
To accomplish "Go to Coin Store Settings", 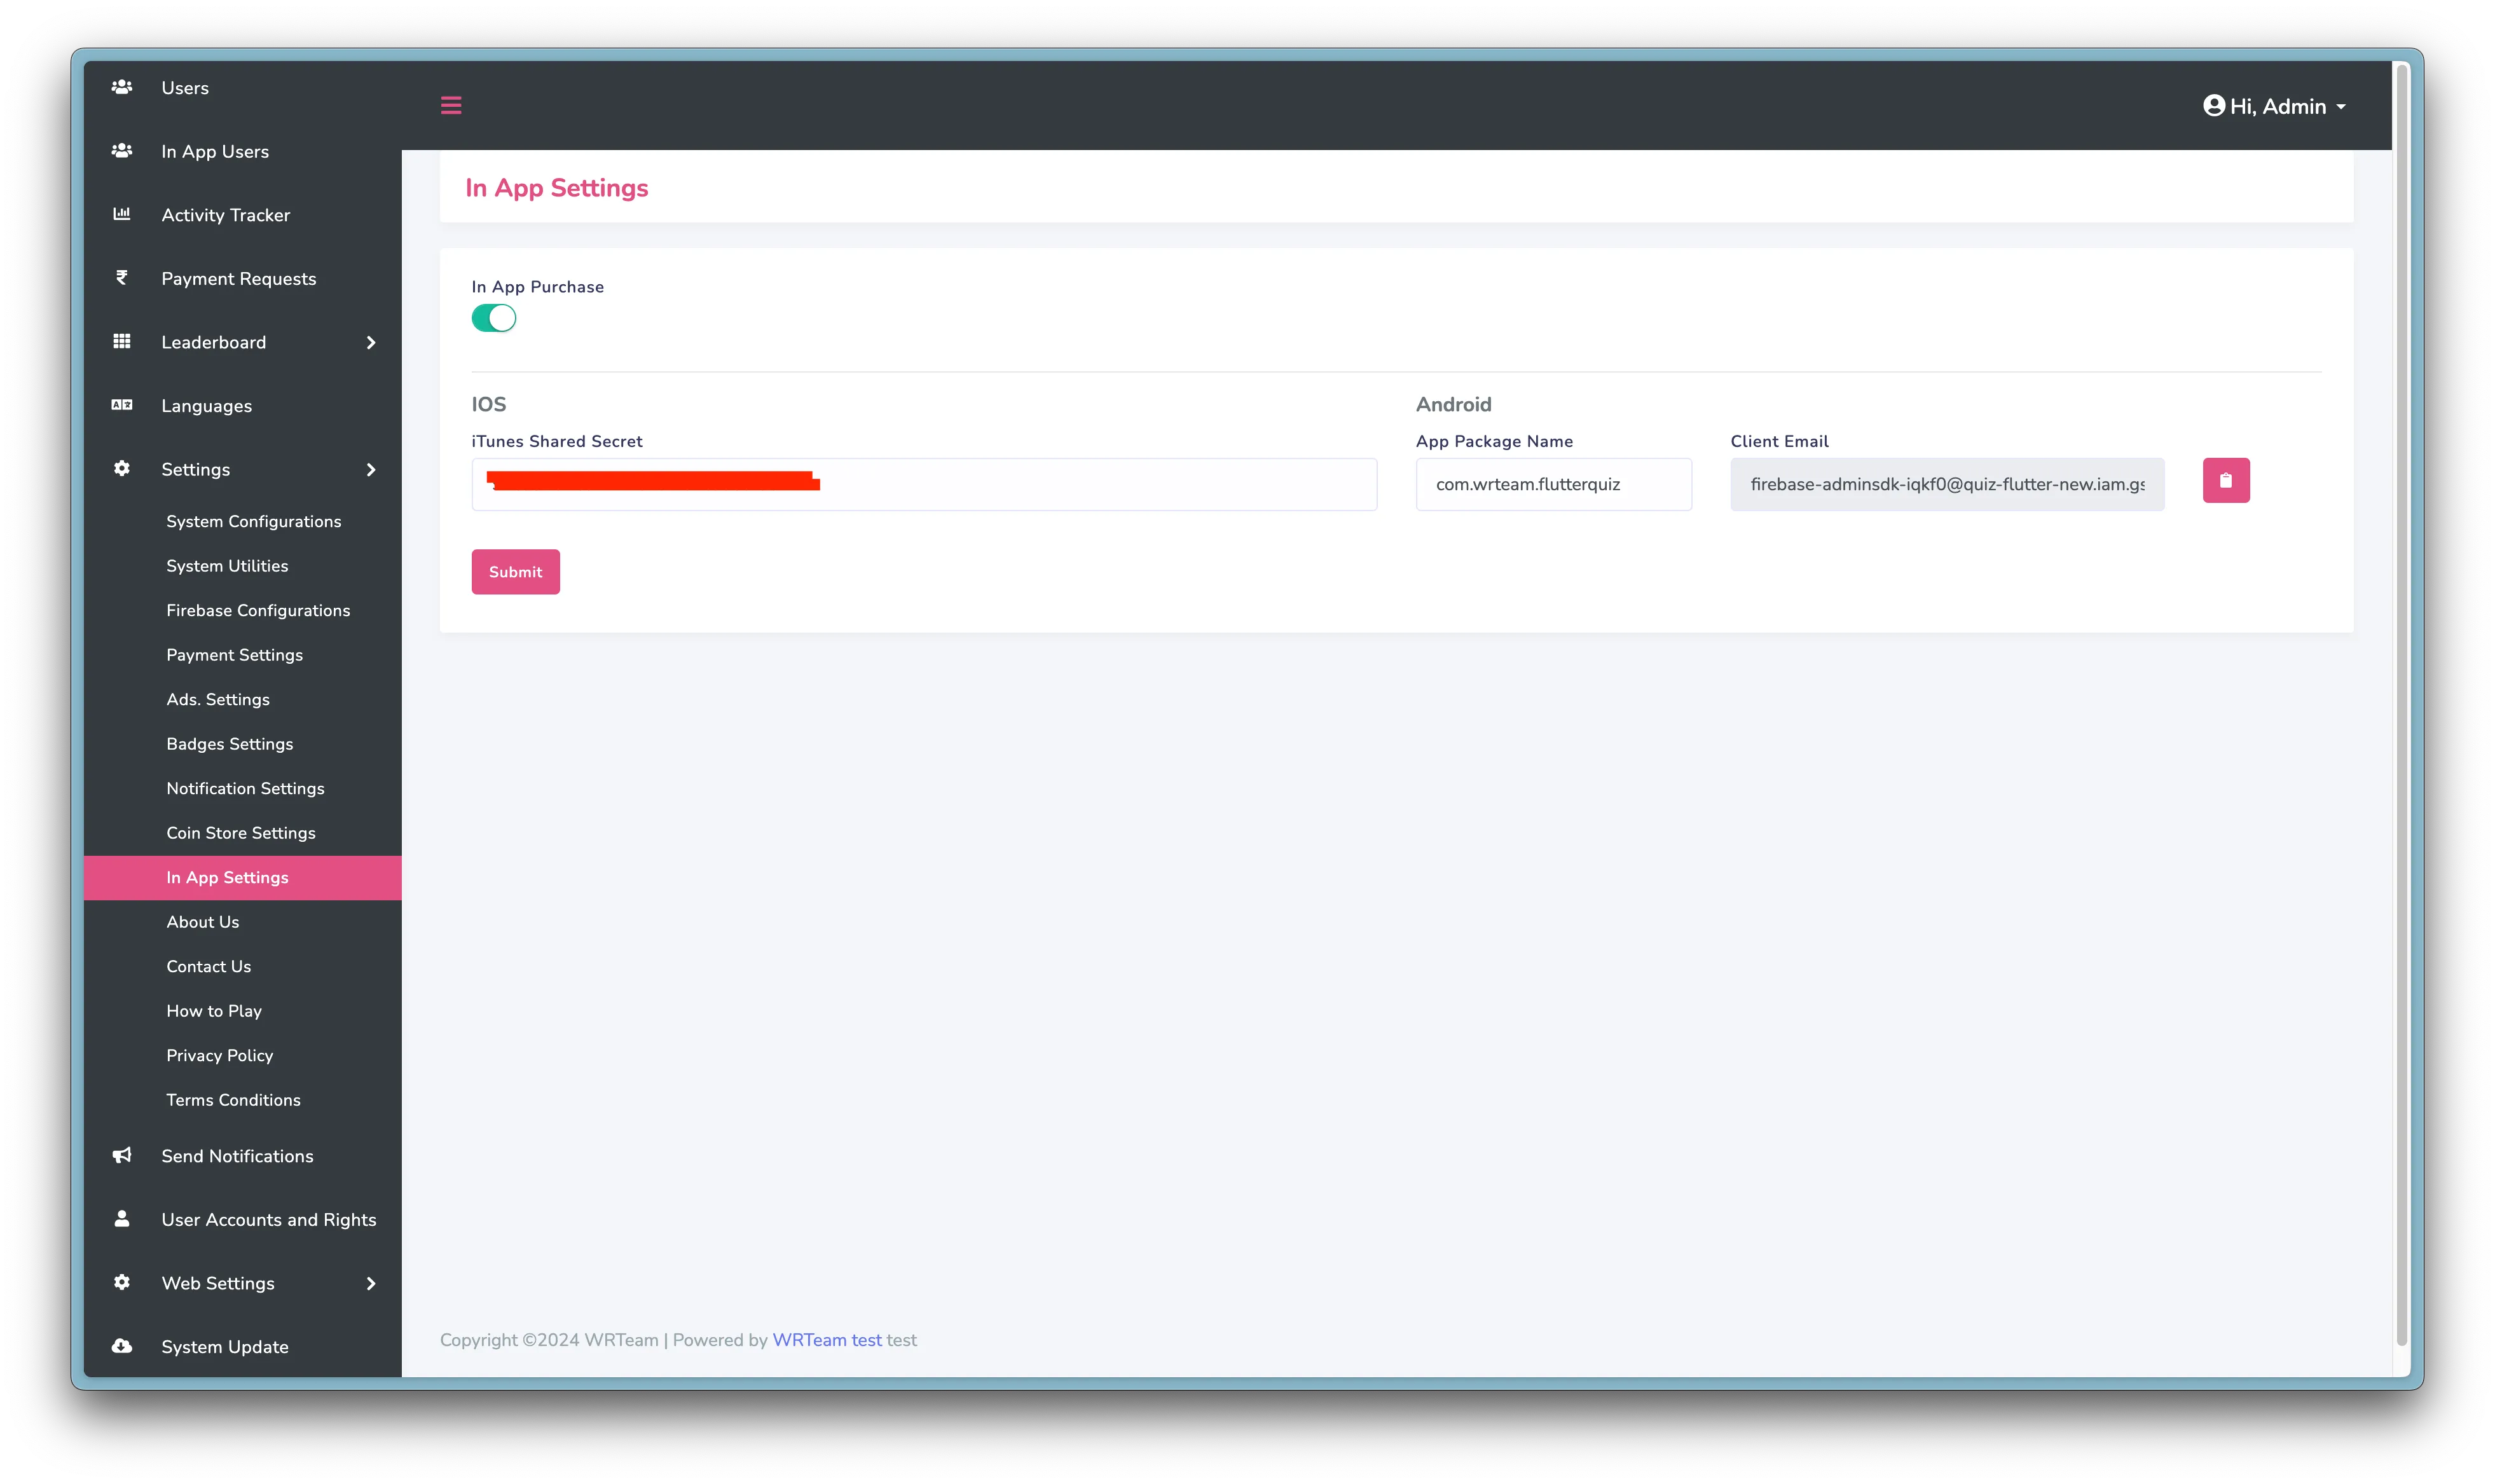I will pos(241,833).
